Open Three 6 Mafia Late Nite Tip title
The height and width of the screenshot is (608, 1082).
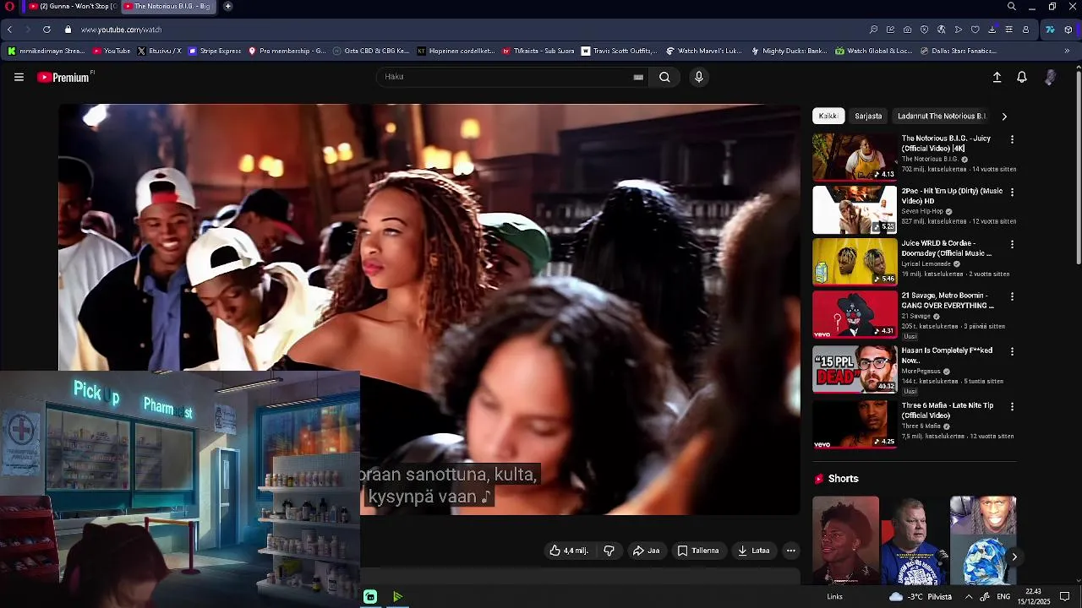point(947,410)
